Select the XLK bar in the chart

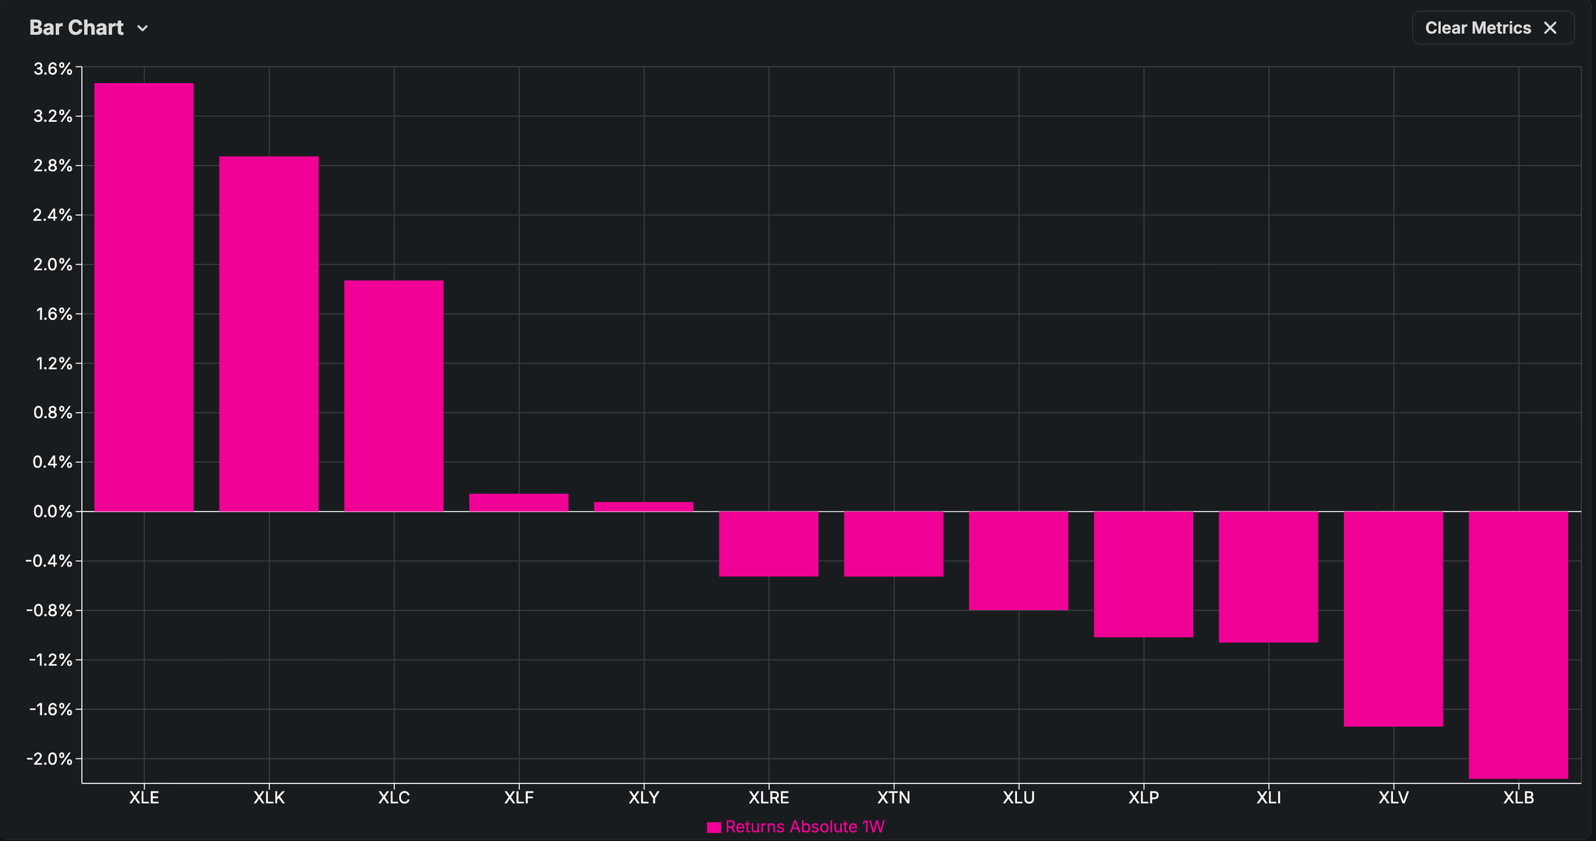click(x=269, y=334)
